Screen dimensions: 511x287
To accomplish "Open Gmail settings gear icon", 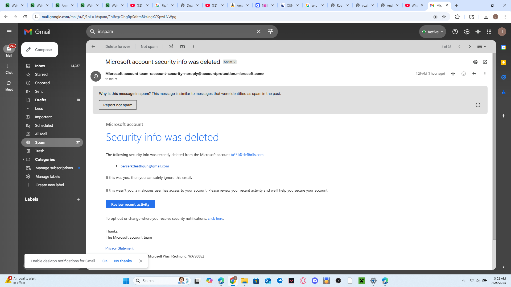I will pyautogui.click(x=467, y=32).
